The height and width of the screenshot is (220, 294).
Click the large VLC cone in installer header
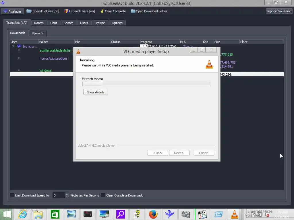pos(209,64)
